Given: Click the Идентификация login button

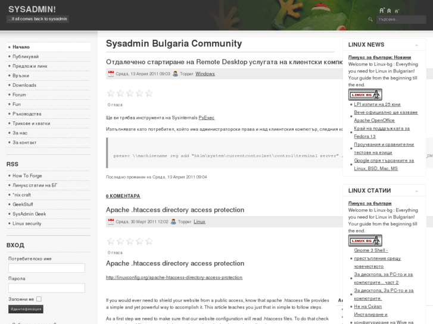Looking at the screenshot, I should tap(26, 309).
